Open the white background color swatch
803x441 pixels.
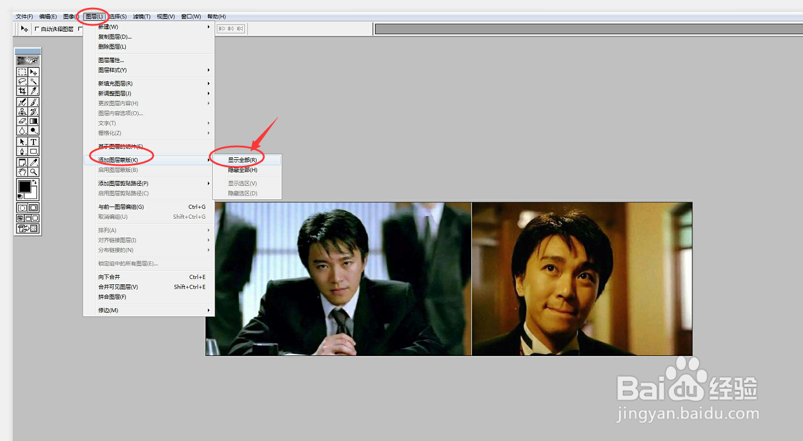32,194
